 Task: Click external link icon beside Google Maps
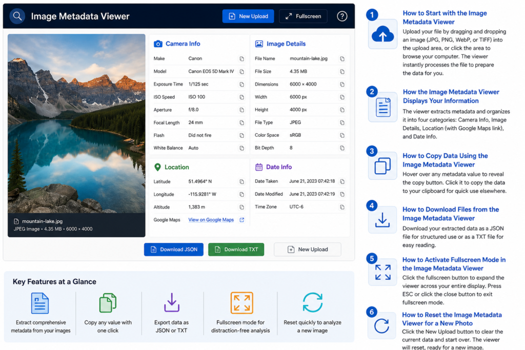pyautogui.click(x=242, y=220)
